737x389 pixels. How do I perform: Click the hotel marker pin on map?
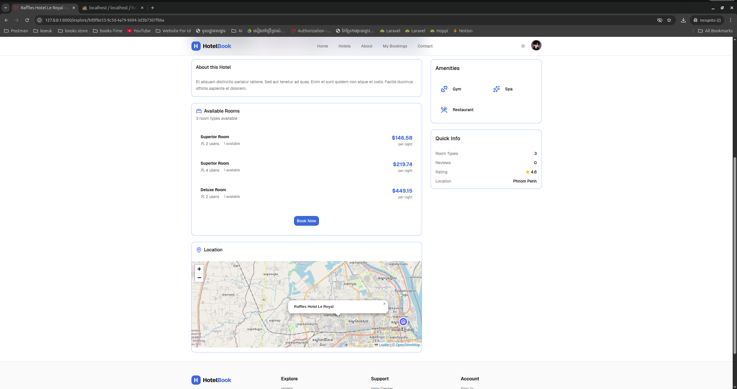(403, 322)
